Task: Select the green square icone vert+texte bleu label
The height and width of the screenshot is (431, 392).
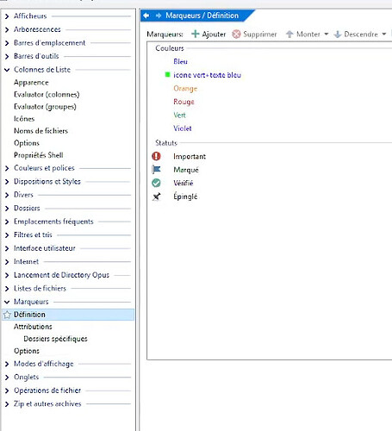Action: [x=208, y=75]
